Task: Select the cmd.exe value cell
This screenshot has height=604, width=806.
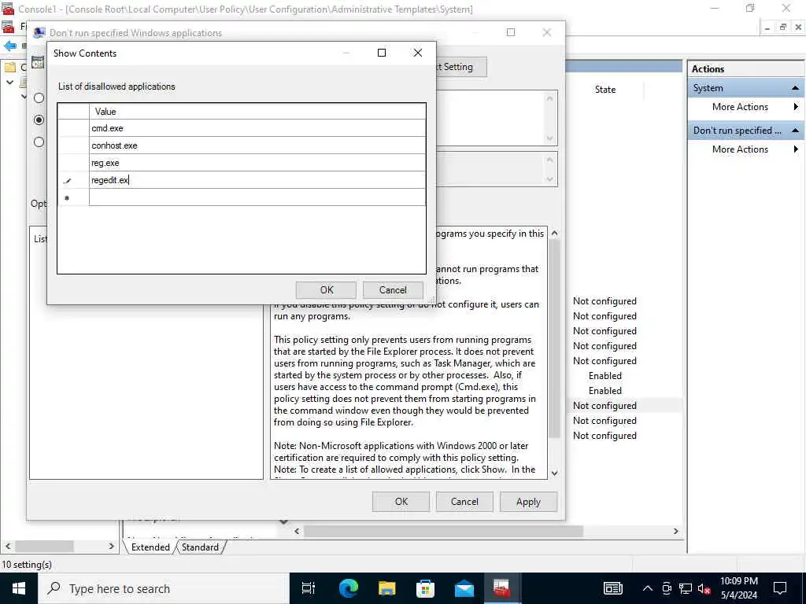Action: click(x=257, y=128)
